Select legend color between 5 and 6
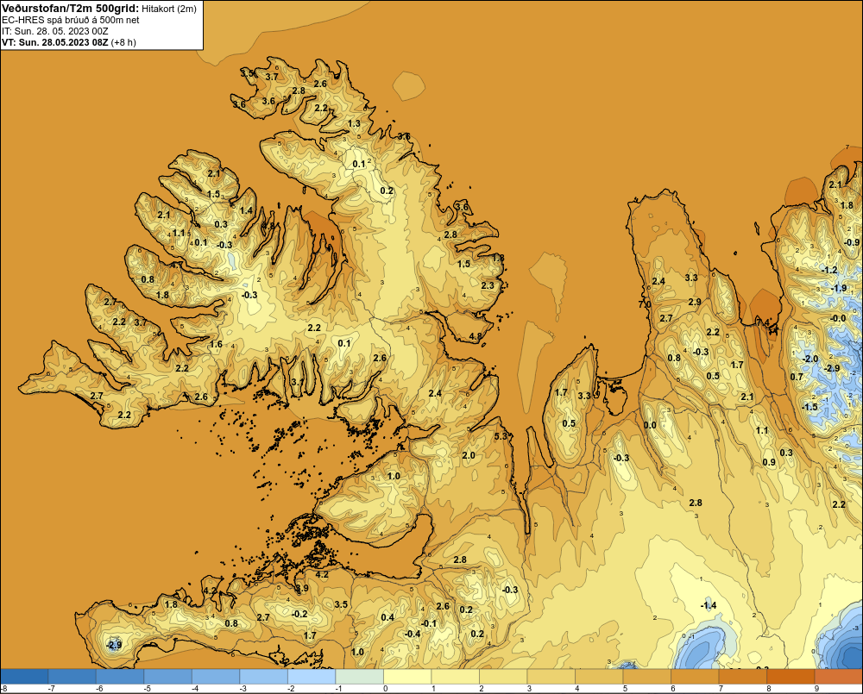 [x=646, y=676]
